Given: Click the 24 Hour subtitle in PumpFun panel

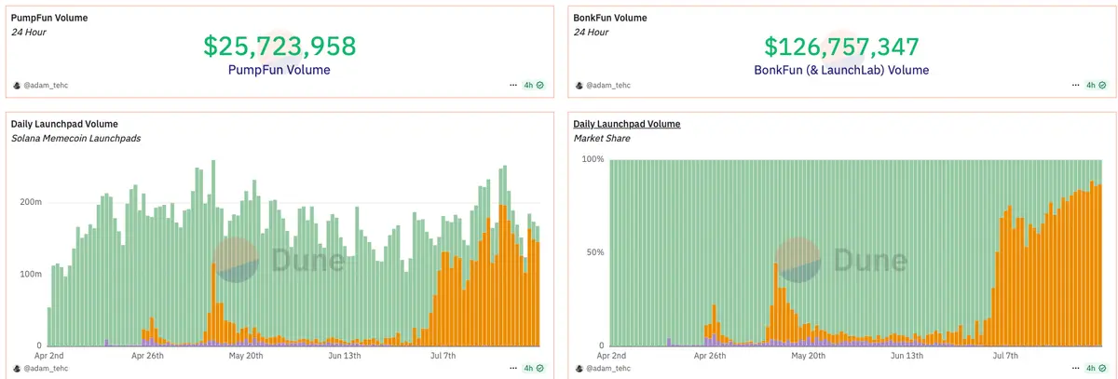Looking at the screenshot, I should point(29,32).
